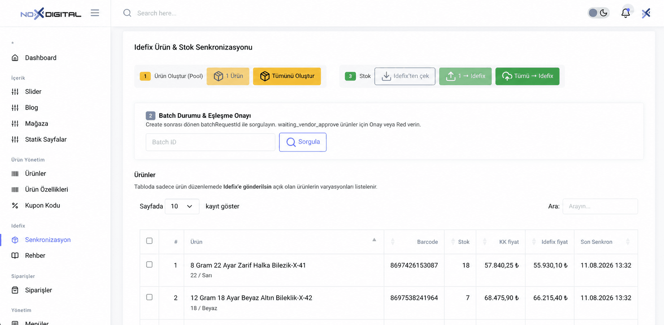
Task: Click Tümünü Oluştur button
Action: 287,76
